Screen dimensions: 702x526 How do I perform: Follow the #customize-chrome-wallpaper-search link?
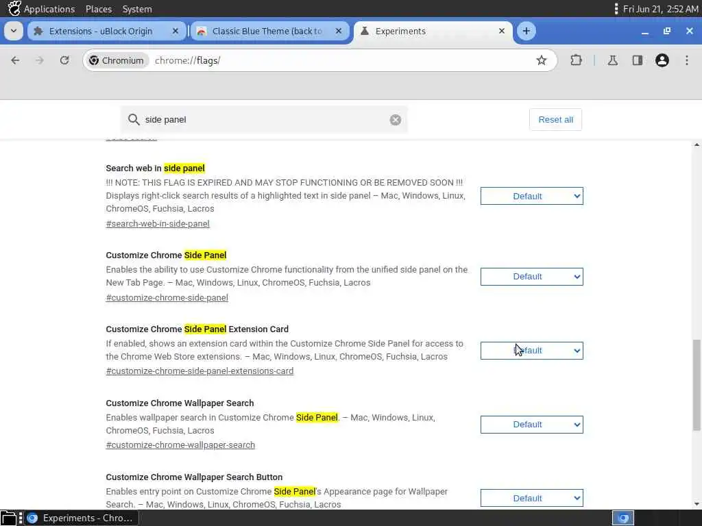point(180,445)
